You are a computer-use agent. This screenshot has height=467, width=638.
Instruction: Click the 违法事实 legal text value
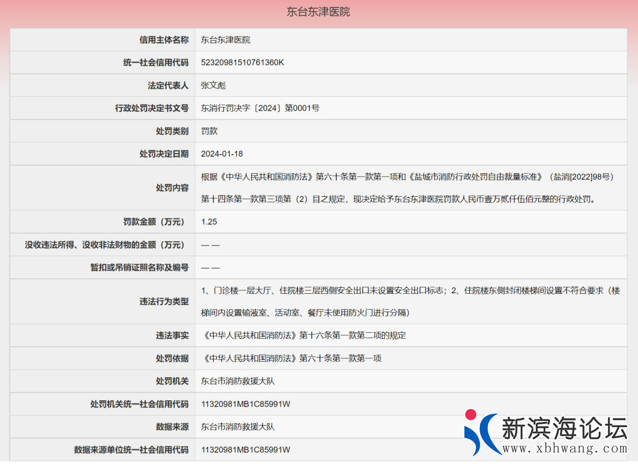click(304, 335)
